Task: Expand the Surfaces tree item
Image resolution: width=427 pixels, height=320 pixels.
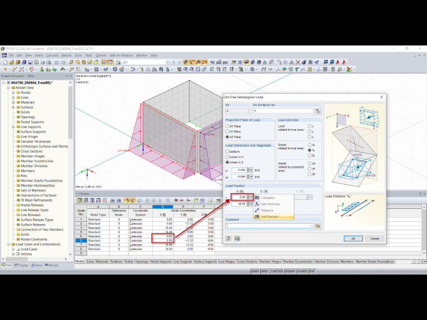Action: click(13, 107)
